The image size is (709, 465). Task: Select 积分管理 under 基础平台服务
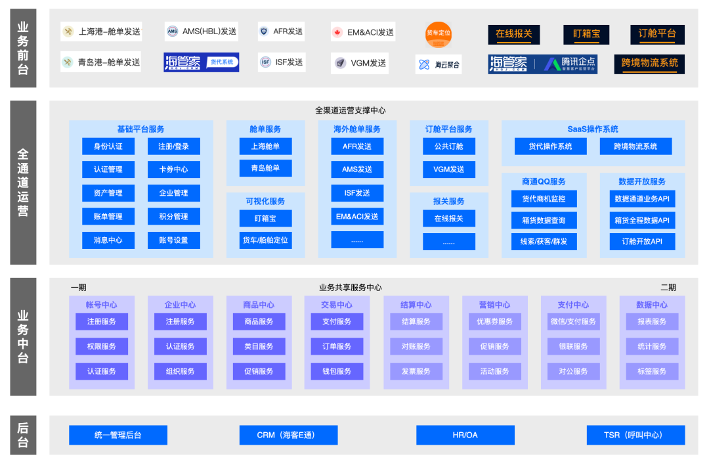tap(173, 217)
